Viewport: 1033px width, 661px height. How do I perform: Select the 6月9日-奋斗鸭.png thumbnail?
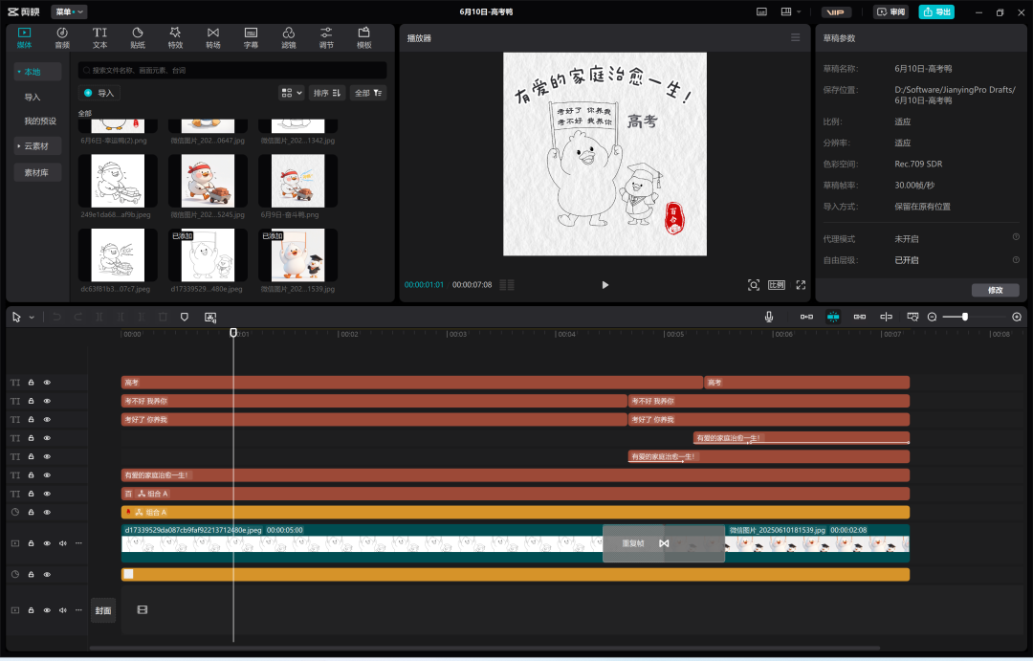tap(297, 181)
